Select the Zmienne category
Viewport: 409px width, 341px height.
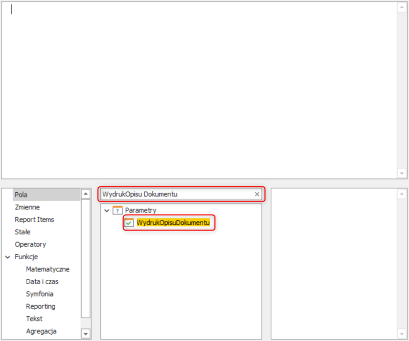(x=27, y=207)
